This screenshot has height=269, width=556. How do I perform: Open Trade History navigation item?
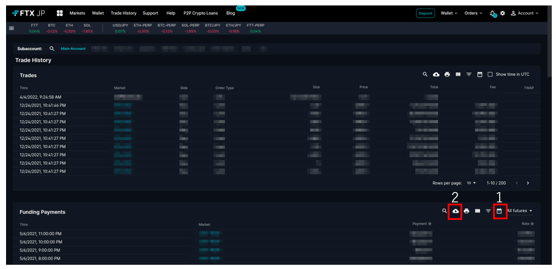123,13
